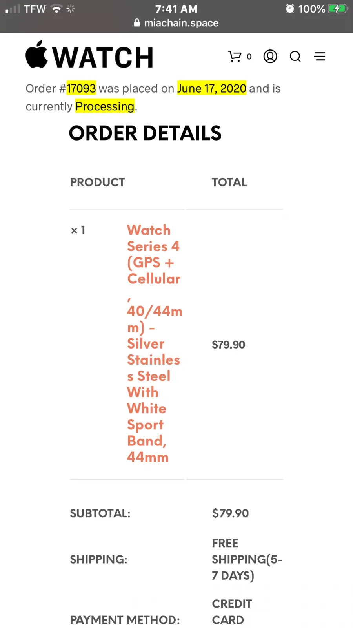Click the Apple Watch logo
Screen dimensions: 353x628
tap(89, 55)
